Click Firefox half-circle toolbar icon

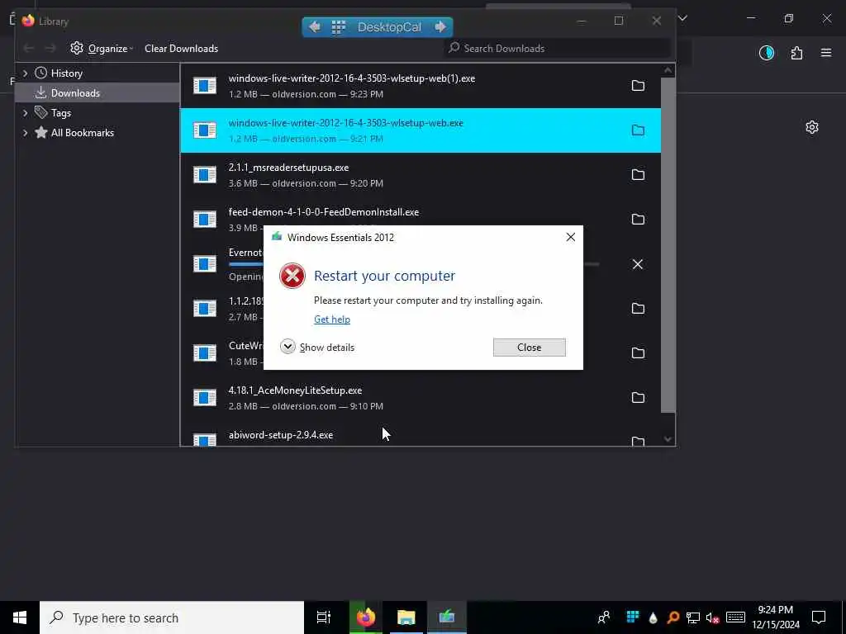[767, 53]
